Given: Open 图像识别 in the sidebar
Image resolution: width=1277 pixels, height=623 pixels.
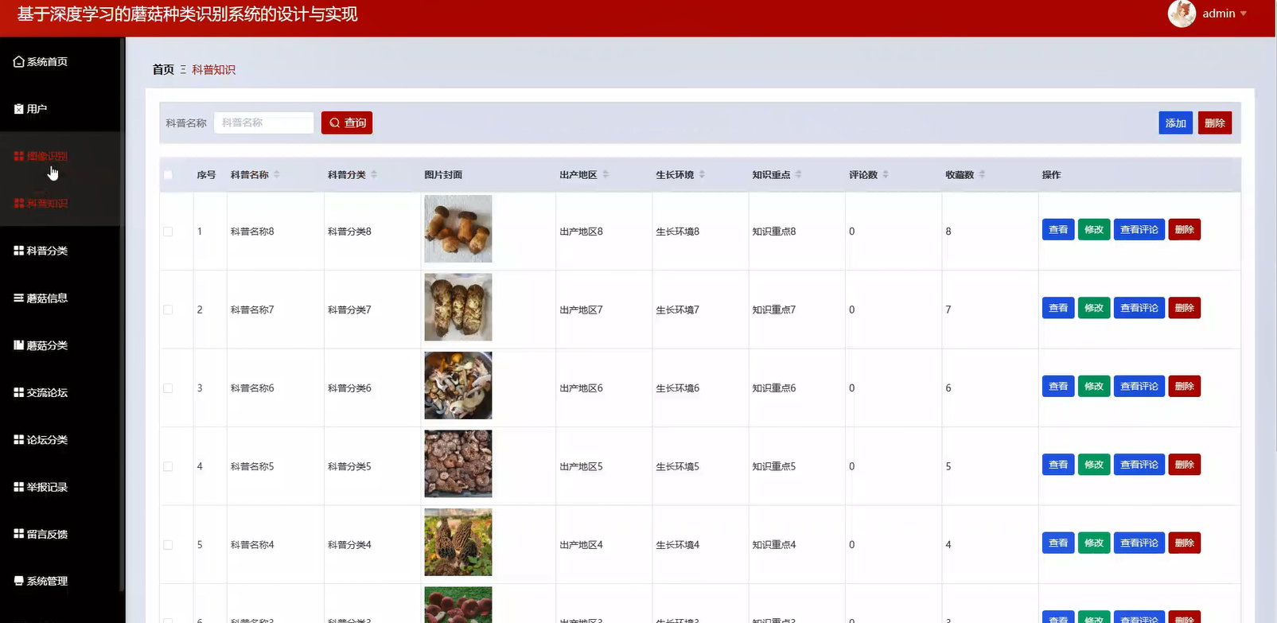Looking at the screenshot, I should [41, 156].
